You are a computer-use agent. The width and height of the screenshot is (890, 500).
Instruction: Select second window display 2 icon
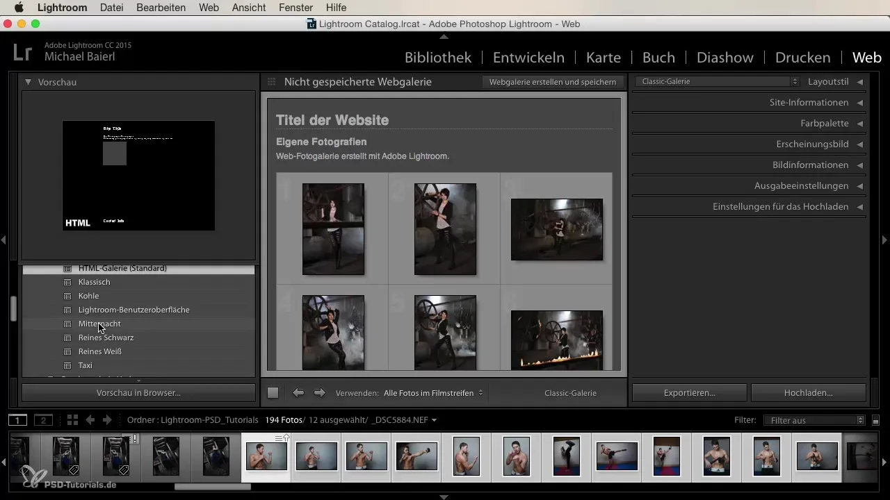click(43, 420)
